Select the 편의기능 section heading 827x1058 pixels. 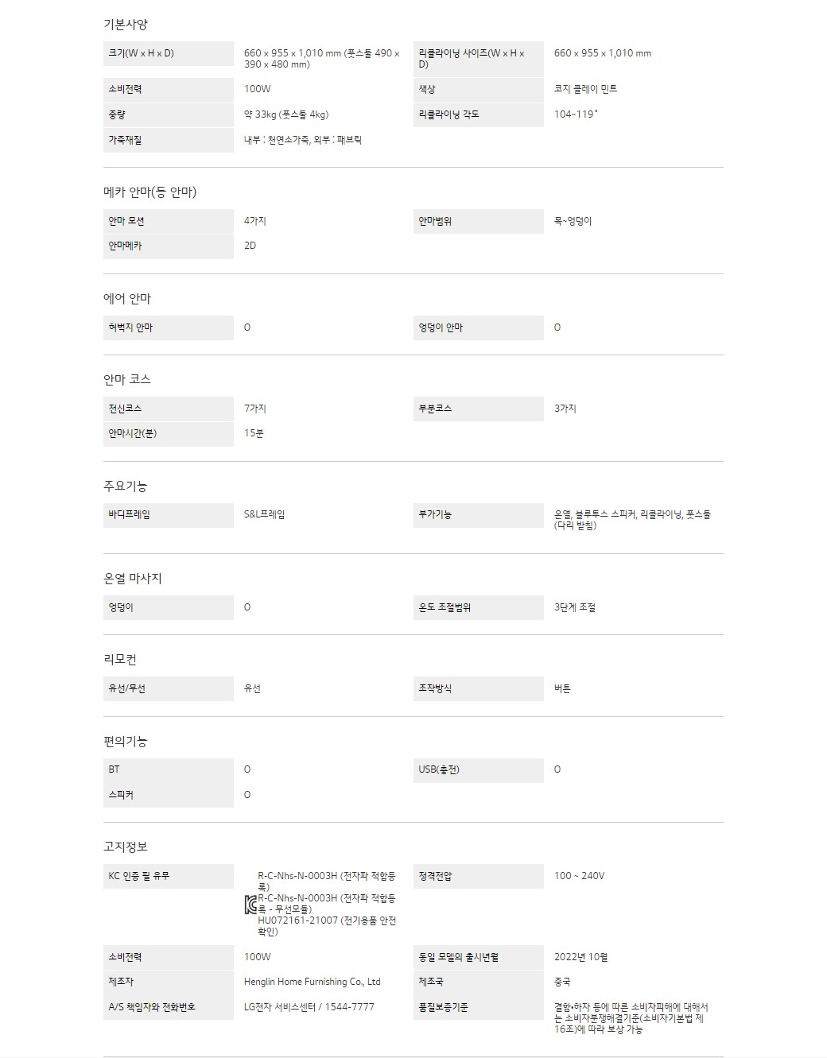tap(126, 741)
